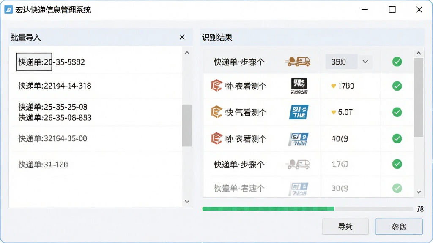Click the down arrow of the 批量导入 scrollbar

[x=187, y=202]
